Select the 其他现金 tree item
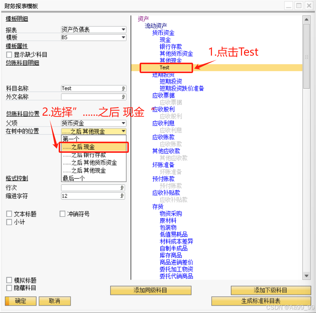Viewport: 316px width, 313px height. tap(171, 60)
